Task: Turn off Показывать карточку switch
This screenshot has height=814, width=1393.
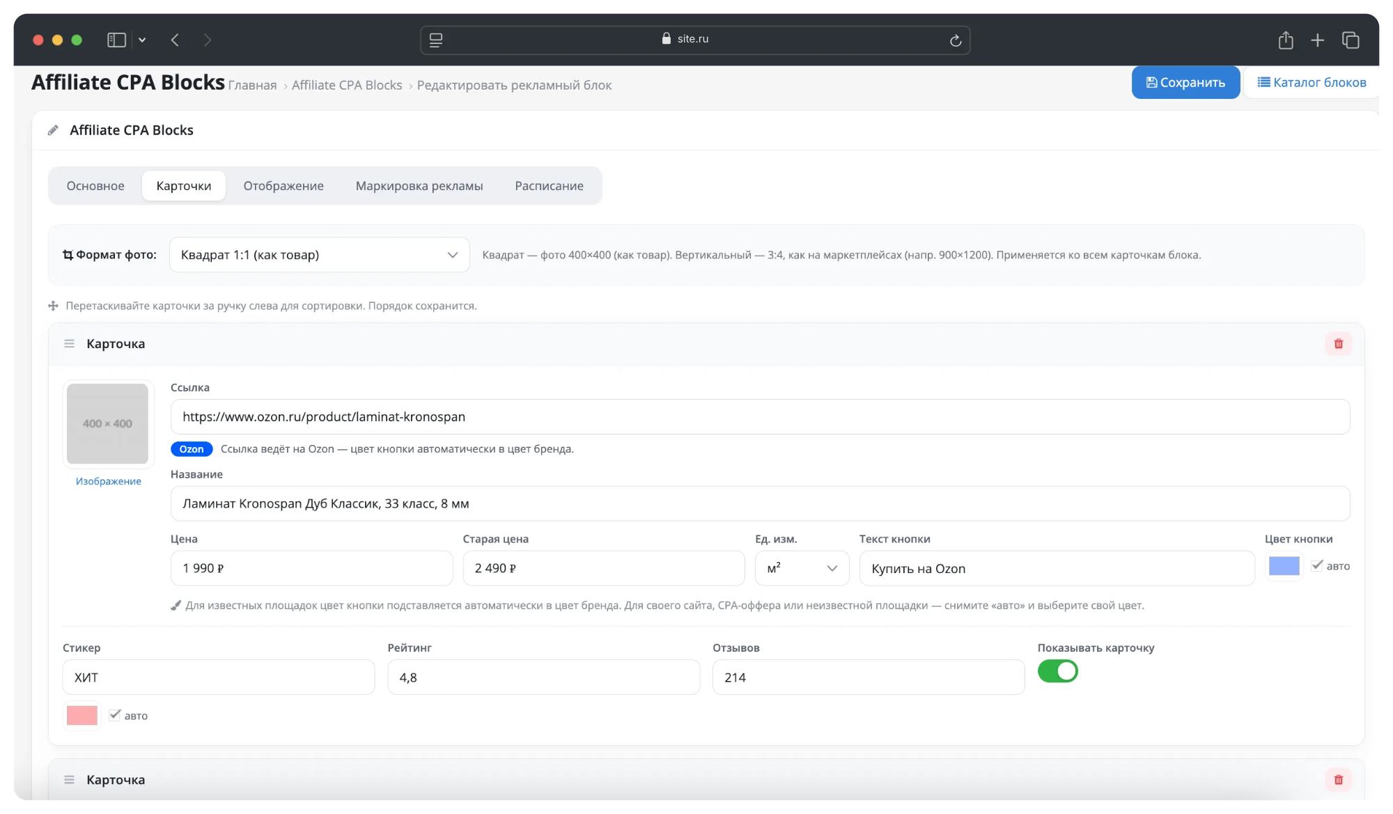Action: 1058,671
